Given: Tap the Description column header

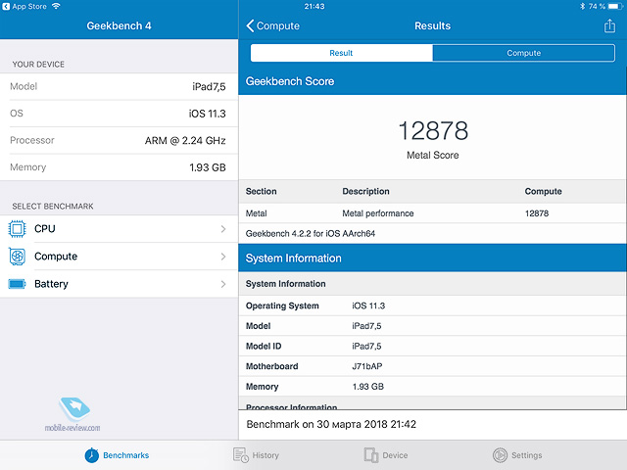Looking at the screenshot, I should click(365, 192).
